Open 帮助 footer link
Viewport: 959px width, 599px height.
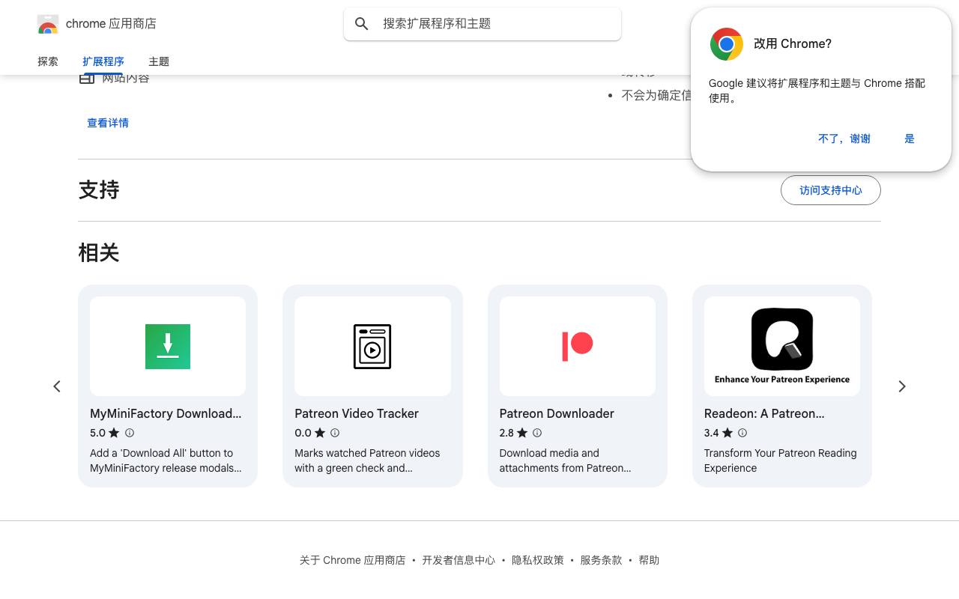click(649, 560)
